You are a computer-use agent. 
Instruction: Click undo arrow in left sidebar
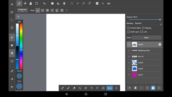tap(12, 87)
